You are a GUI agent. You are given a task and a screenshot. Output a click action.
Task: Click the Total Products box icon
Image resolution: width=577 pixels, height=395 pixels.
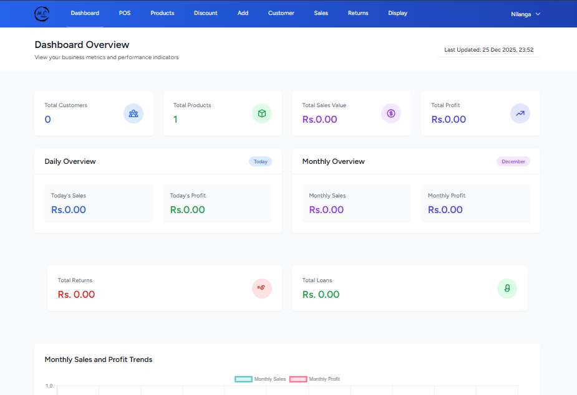coord(262,113)
